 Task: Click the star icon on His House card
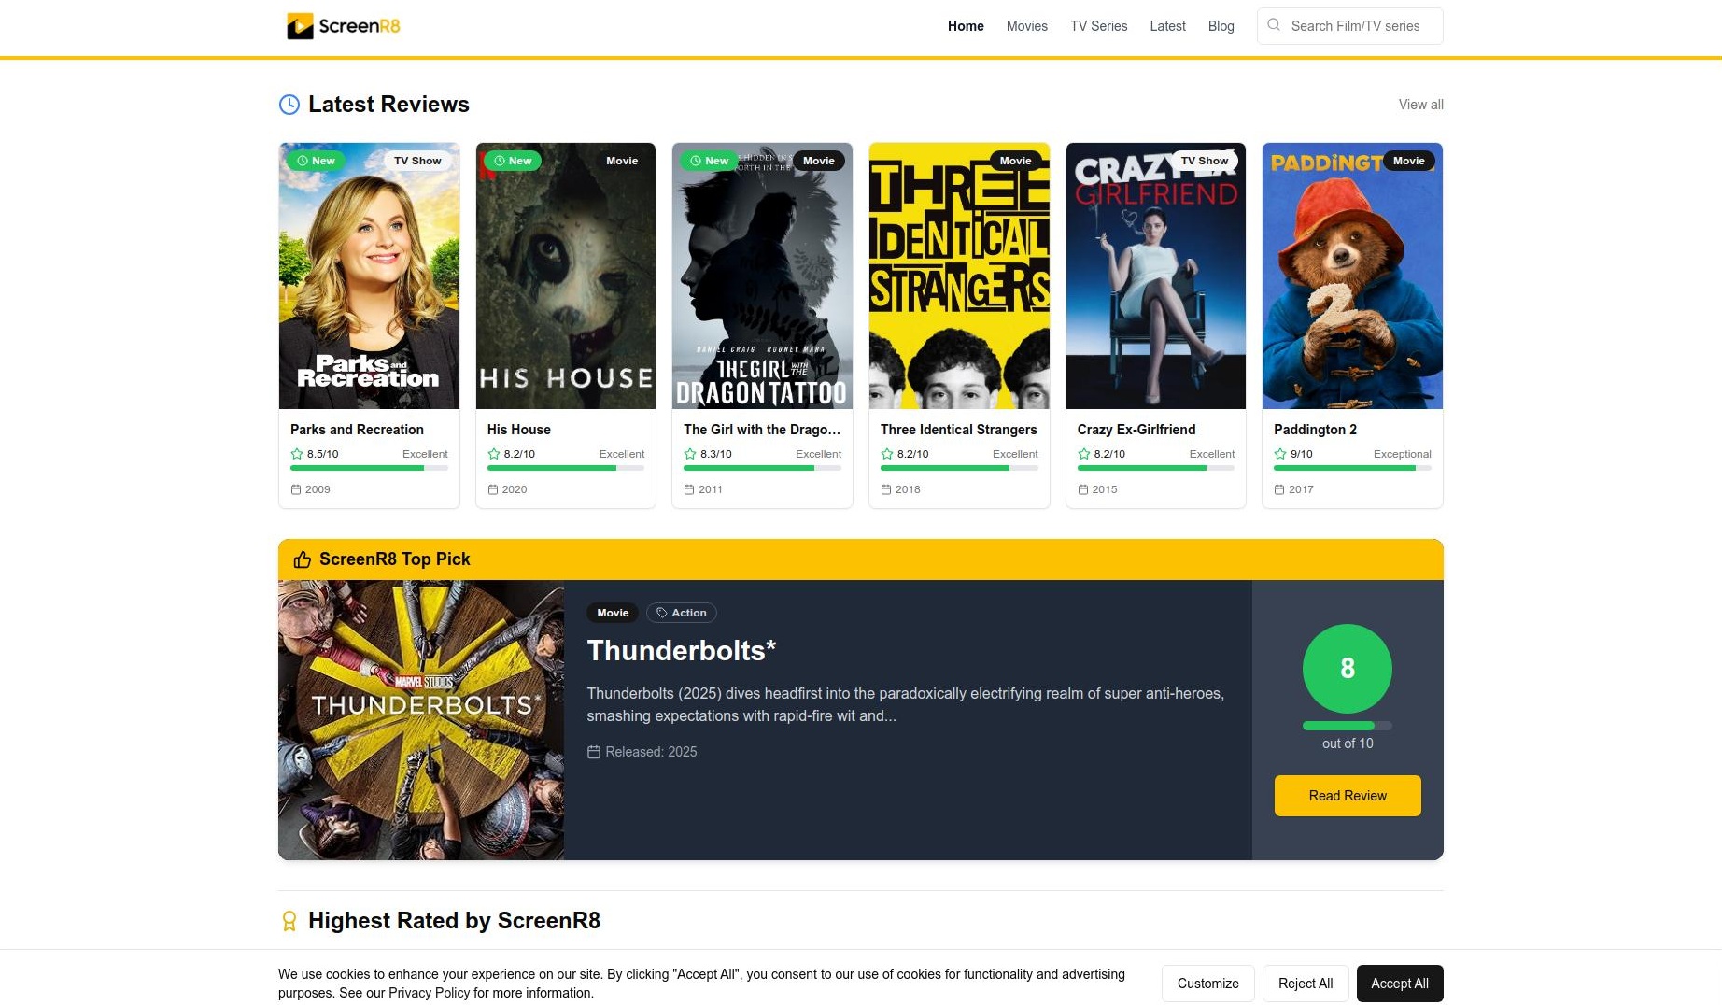(x=494, y=454)
